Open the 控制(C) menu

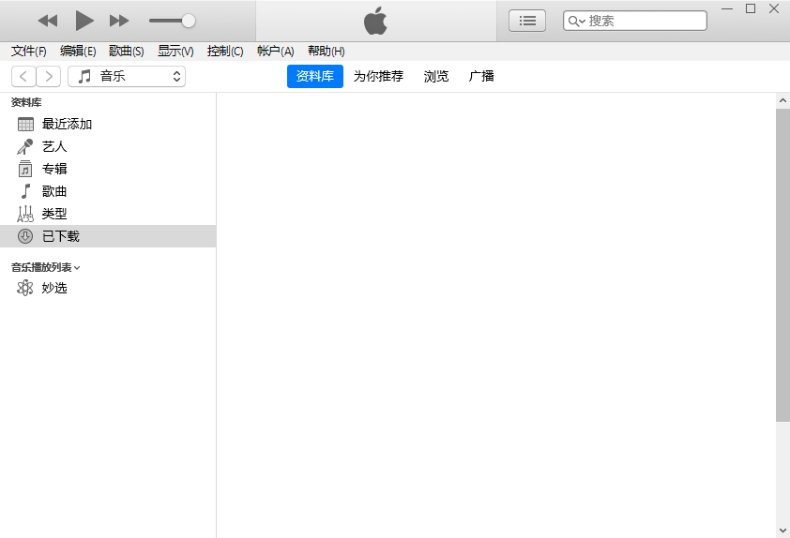pos(224,51)
